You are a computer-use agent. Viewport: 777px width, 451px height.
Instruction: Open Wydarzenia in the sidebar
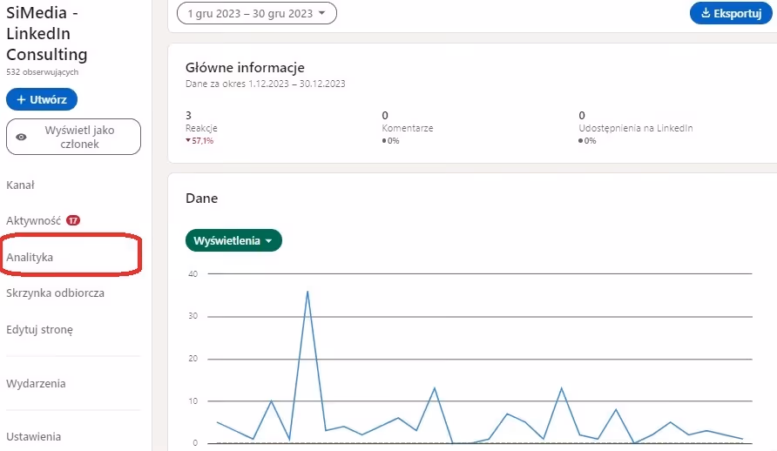coord(36,384)
